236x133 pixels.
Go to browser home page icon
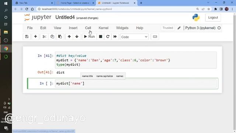pos(32,9)
